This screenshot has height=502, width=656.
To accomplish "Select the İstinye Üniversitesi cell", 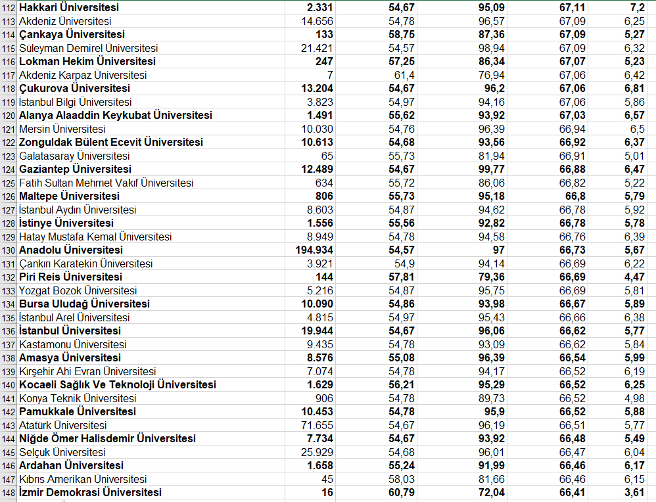I will 151,223.
